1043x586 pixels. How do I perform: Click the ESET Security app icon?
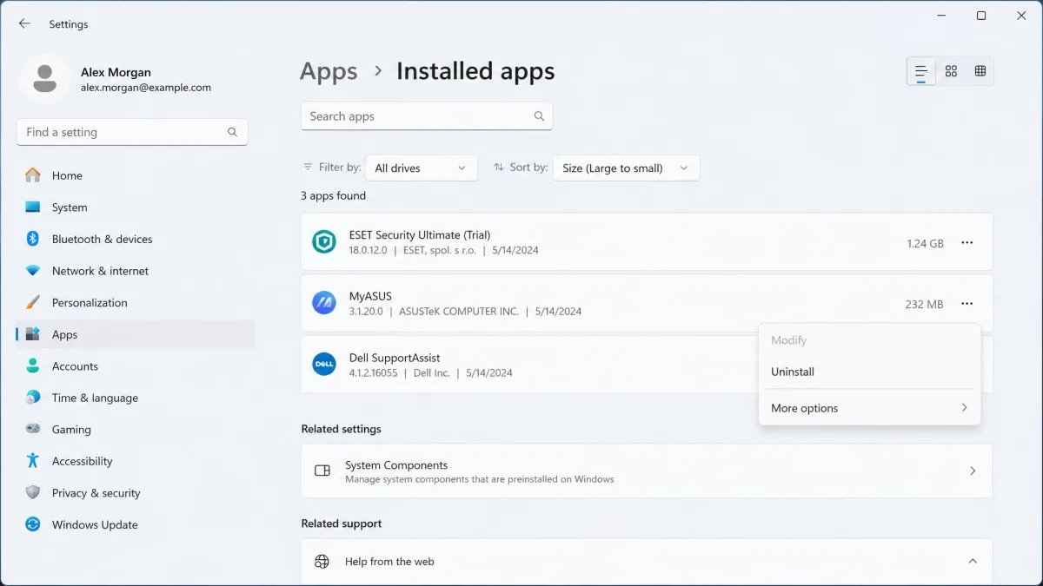(324, 242)
